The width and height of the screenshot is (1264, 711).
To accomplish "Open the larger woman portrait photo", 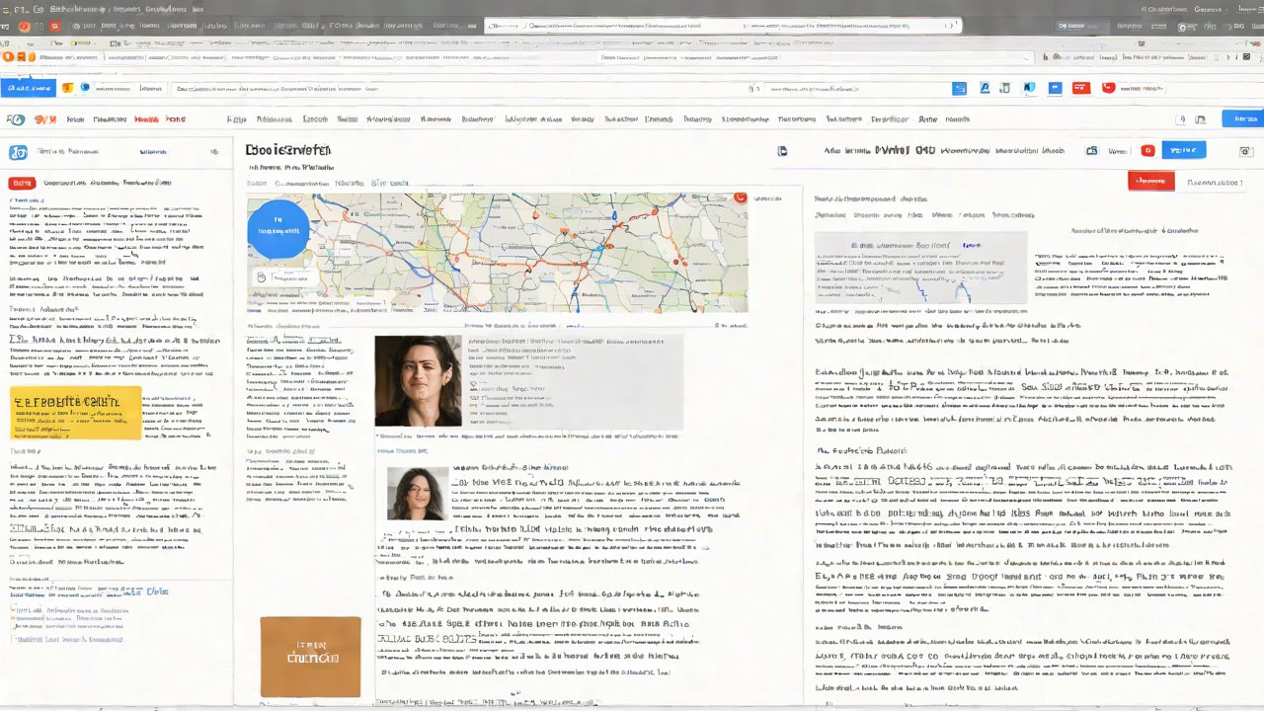I will 418,380.
